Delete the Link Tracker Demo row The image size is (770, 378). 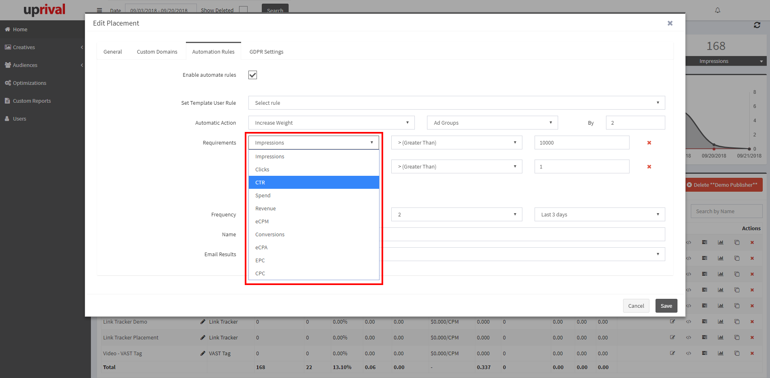(x=752, y=322)
